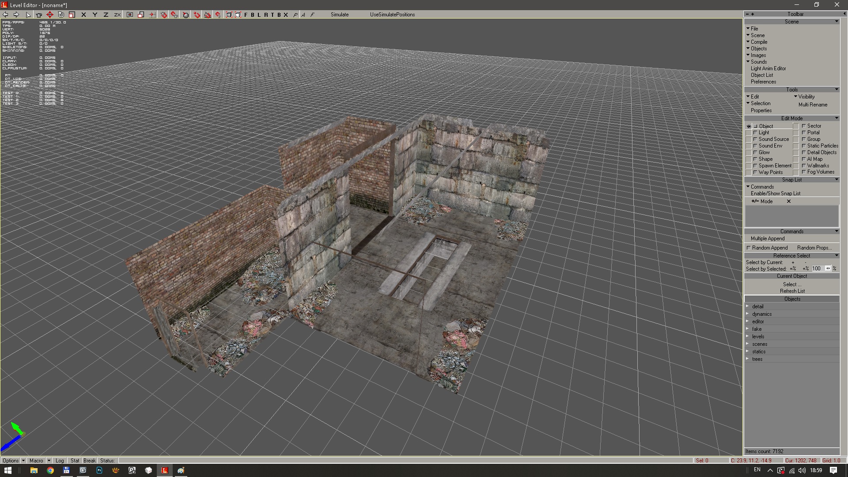Zoom extents on selected objects
This screenshot has height=477, width=848.
238,15
